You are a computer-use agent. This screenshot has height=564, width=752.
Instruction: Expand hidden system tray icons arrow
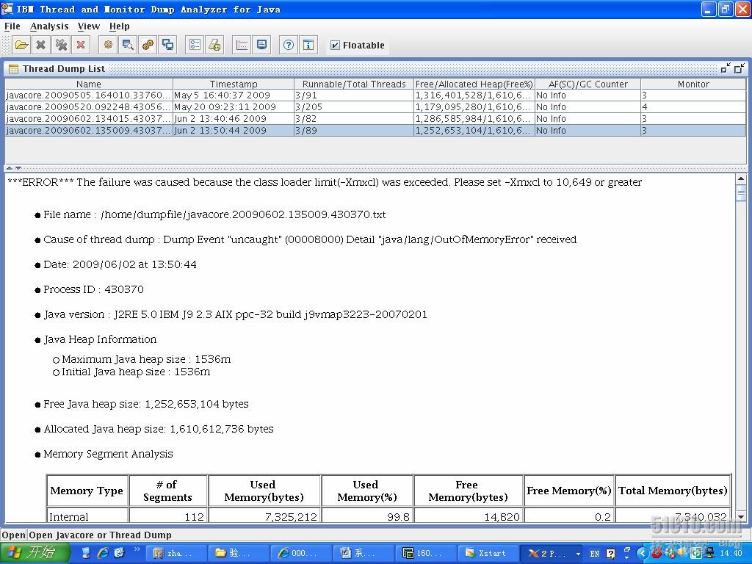(x=642, y=554)
